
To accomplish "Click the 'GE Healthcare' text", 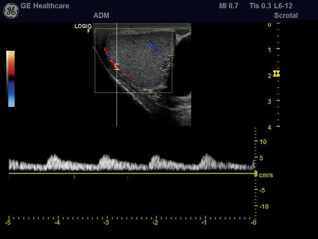I will coord(45,6).
